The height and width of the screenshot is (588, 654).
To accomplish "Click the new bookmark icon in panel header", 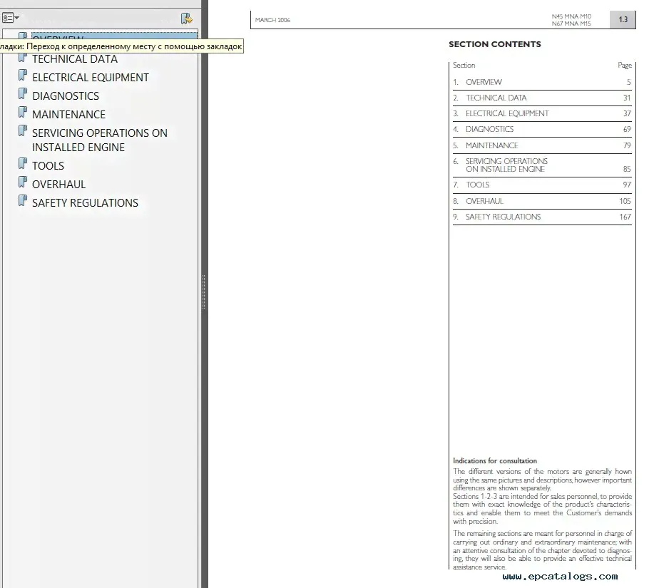I will [187, 19].
